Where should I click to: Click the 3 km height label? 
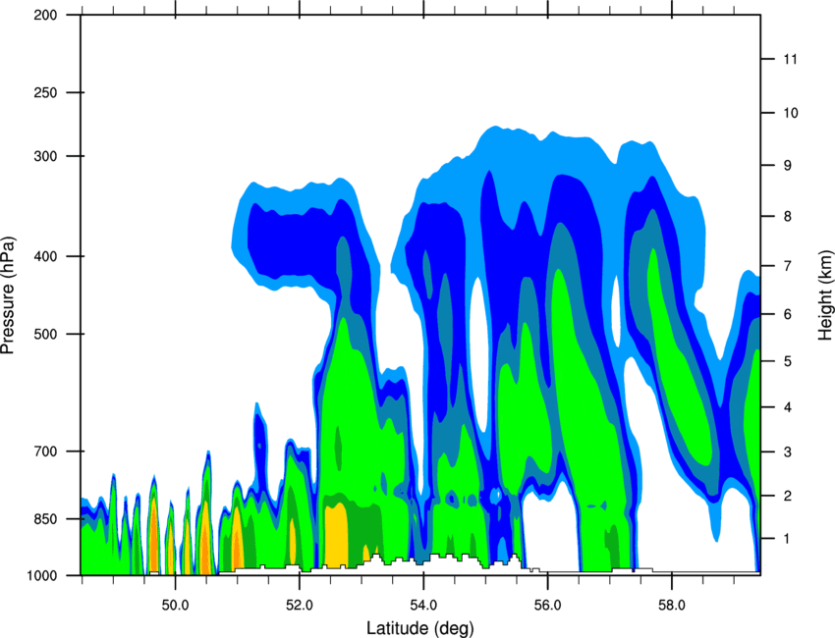click(x=788, y=452)
